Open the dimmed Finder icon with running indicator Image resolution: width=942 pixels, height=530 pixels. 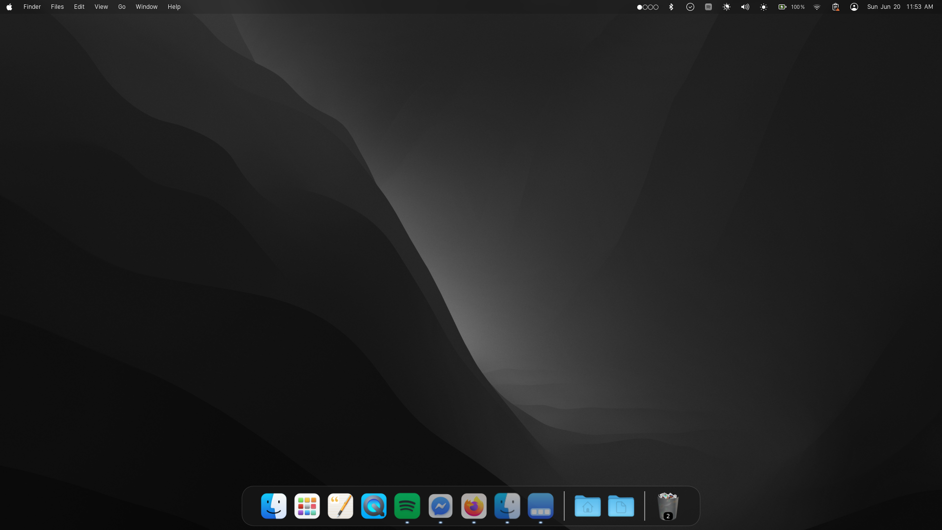(x=507, y=506)
